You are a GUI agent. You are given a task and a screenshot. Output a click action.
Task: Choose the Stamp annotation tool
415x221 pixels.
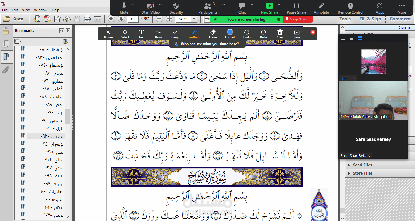(x=175, y=34)
